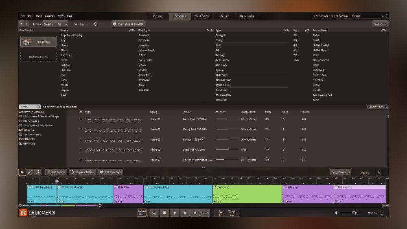Click Show Web Shop MIDI button
The image size is (407, 229).
click(x=128, y=24)
